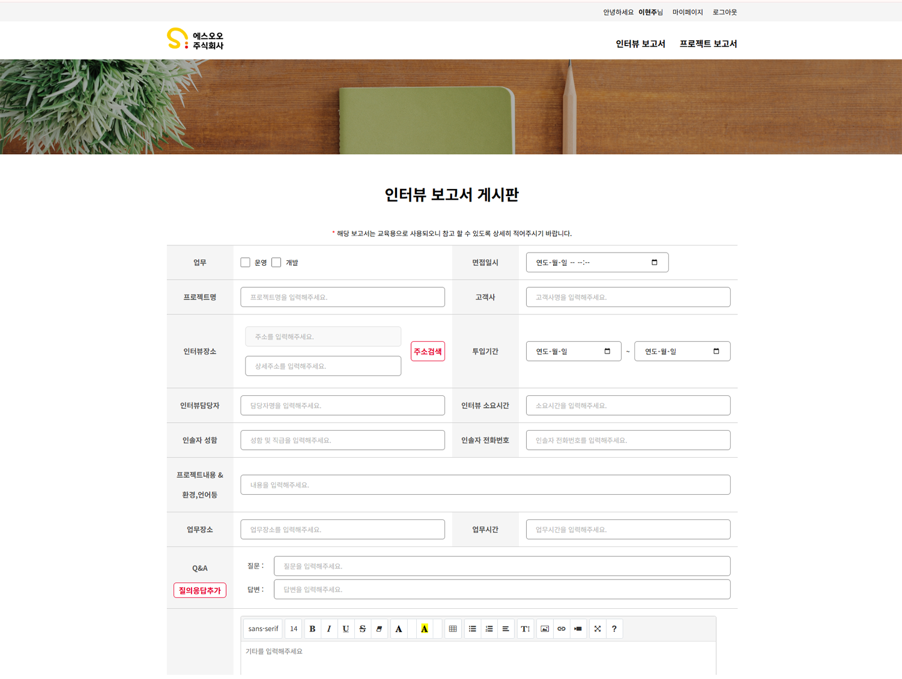Click the insert picture icon
This screenshot has width=902, height=679.
[545, 629]
